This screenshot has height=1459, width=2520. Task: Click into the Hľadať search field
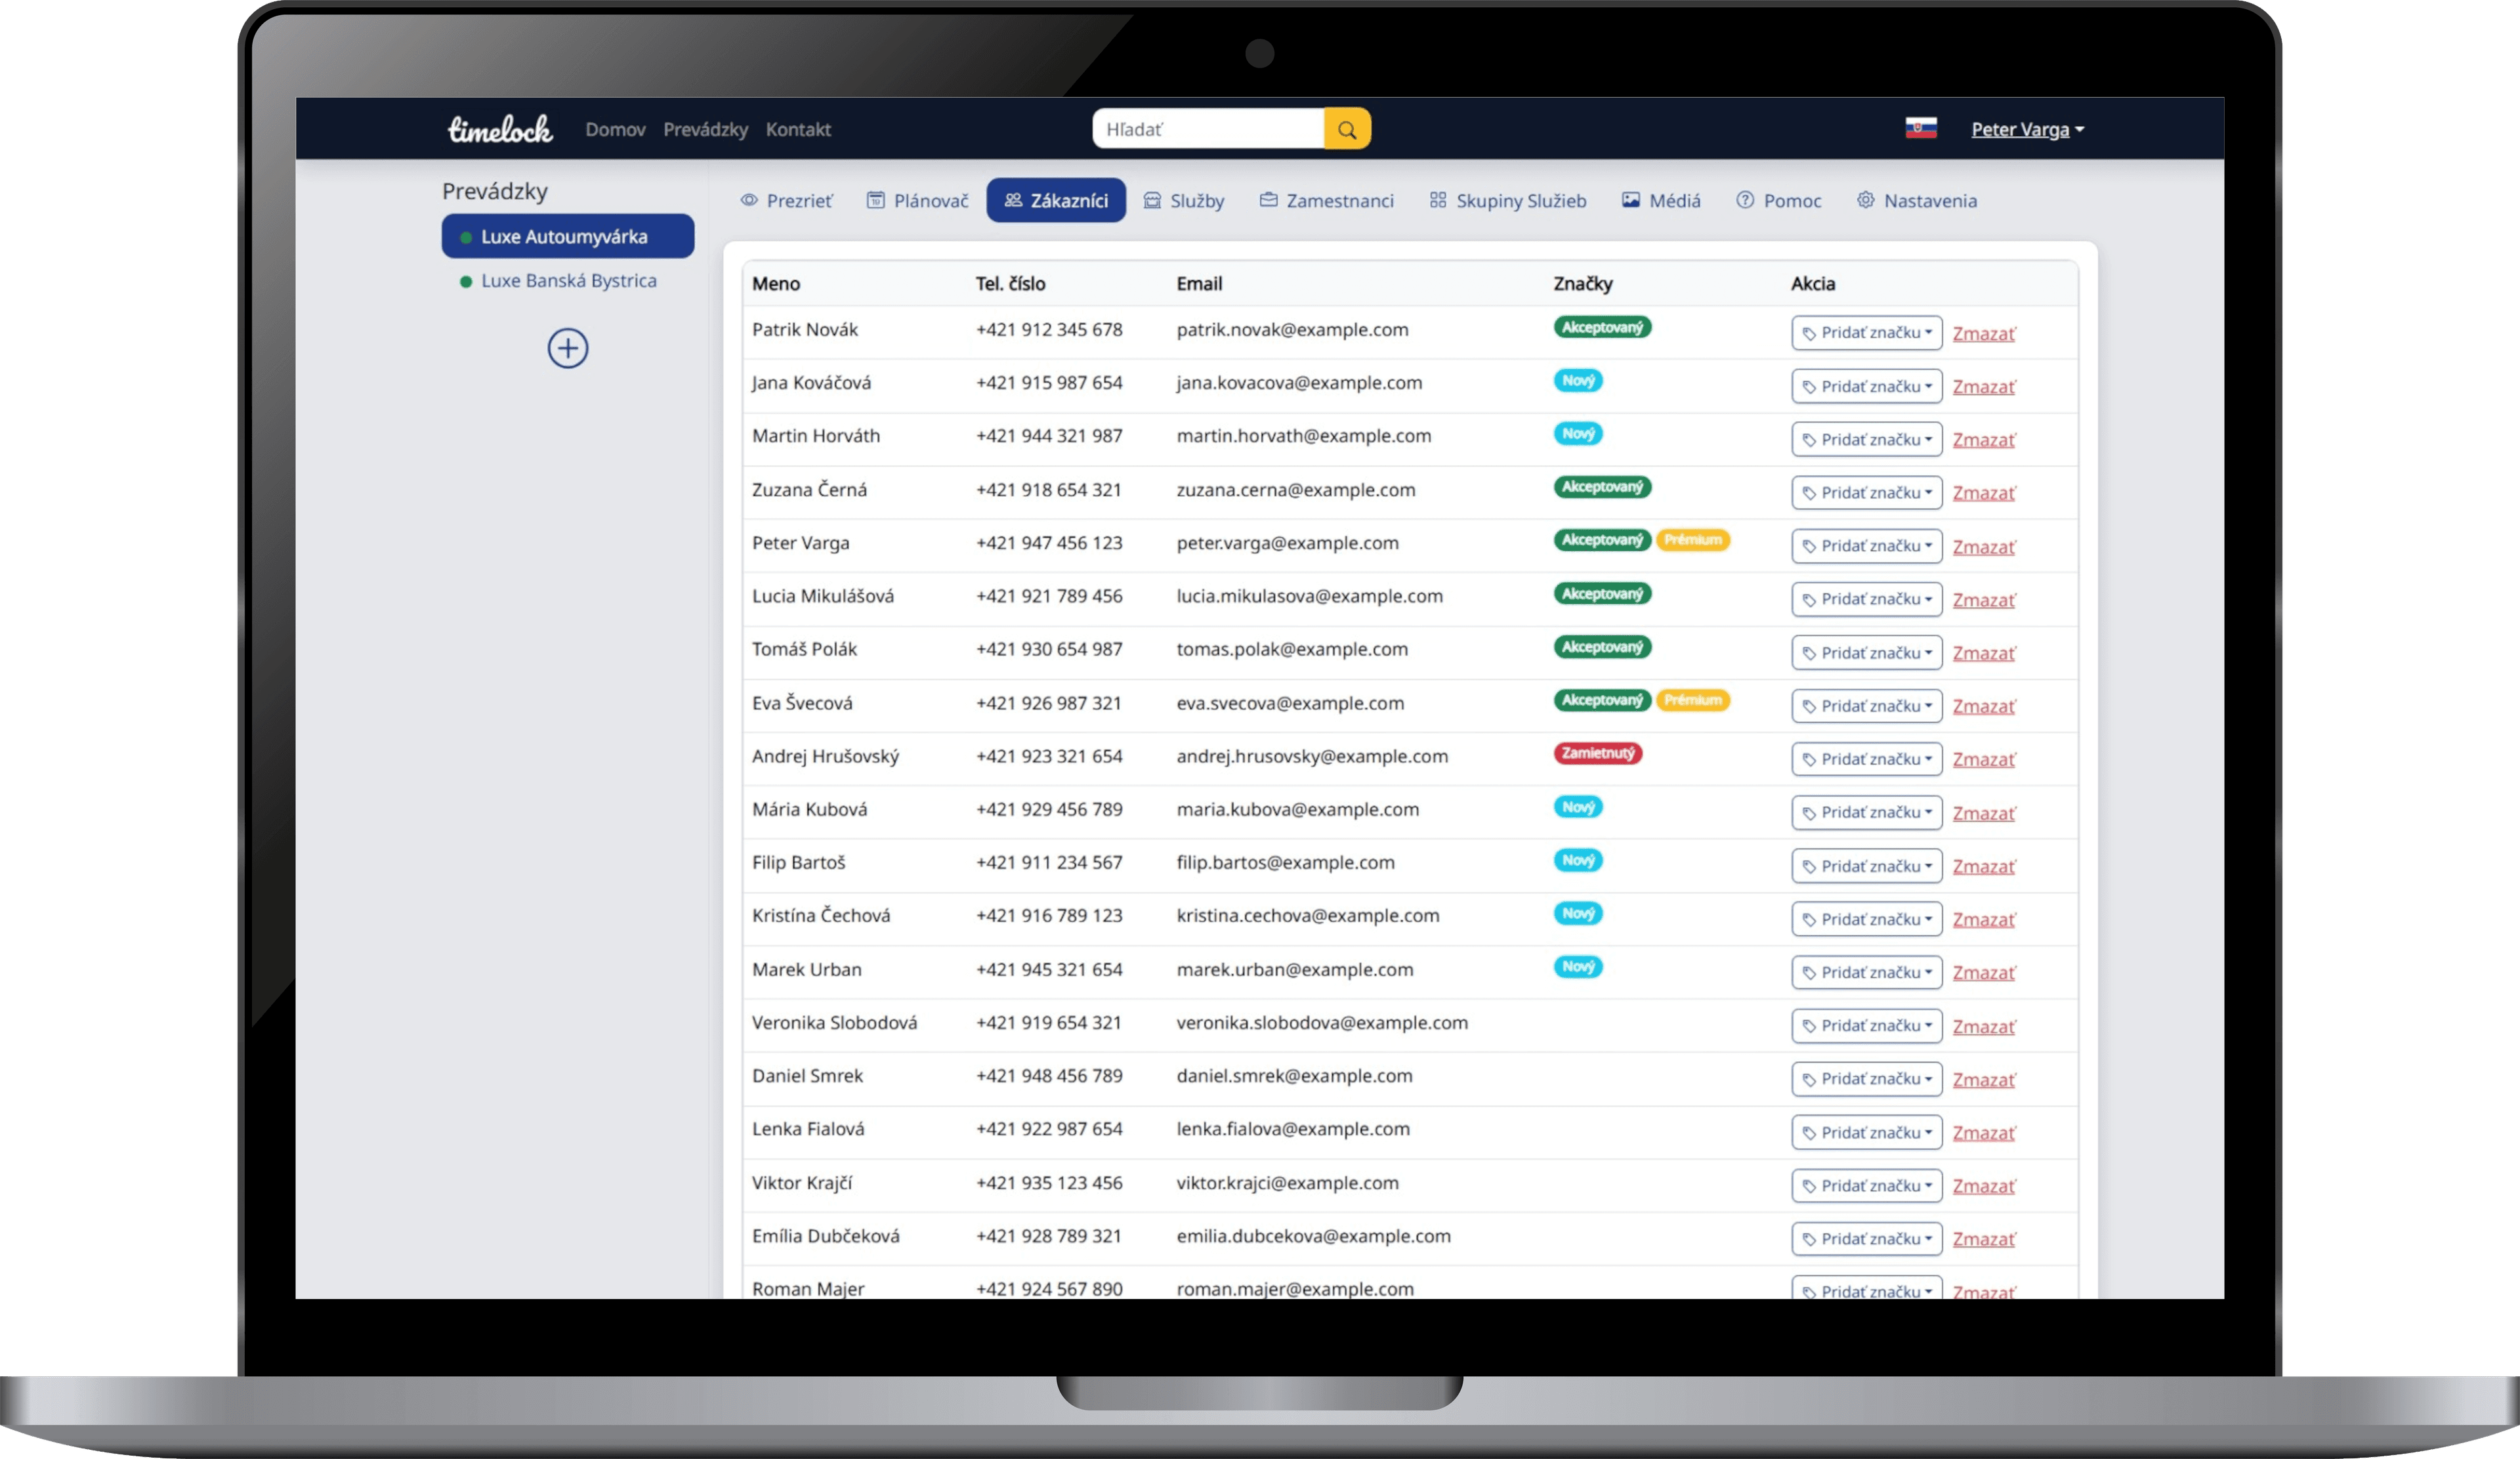[x=1207, y=129]
